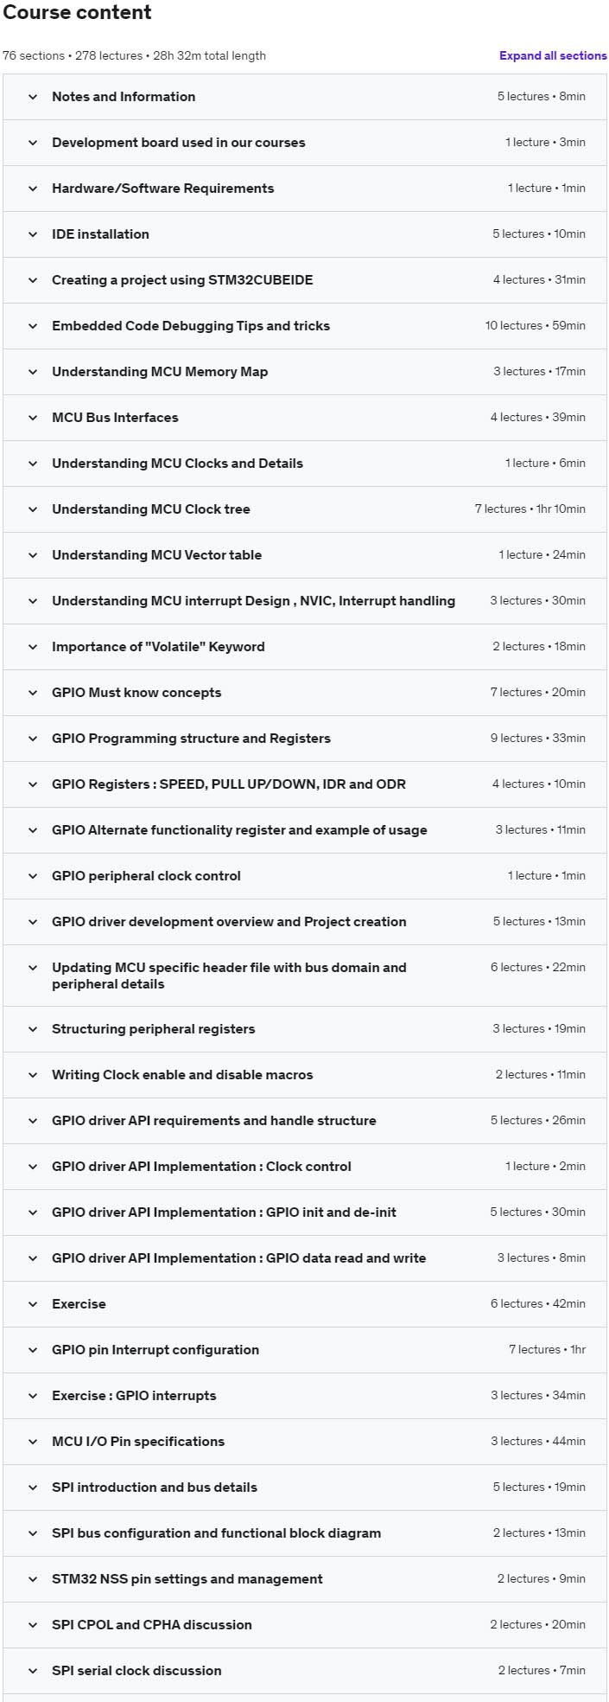Open Writing Clock enable and disable macros

pyautogui.click(x=304, y=1075)
